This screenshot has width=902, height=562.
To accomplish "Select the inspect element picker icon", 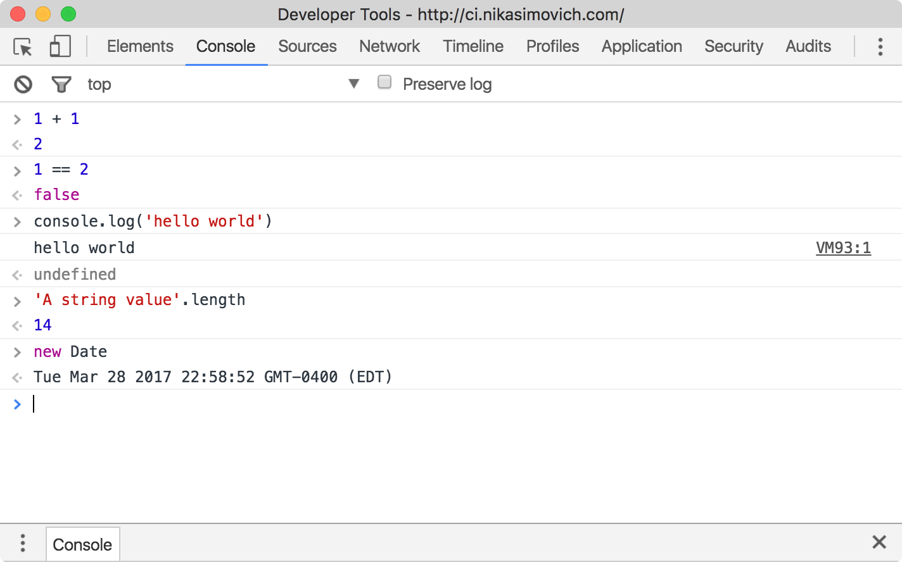I will click(22, 46).
